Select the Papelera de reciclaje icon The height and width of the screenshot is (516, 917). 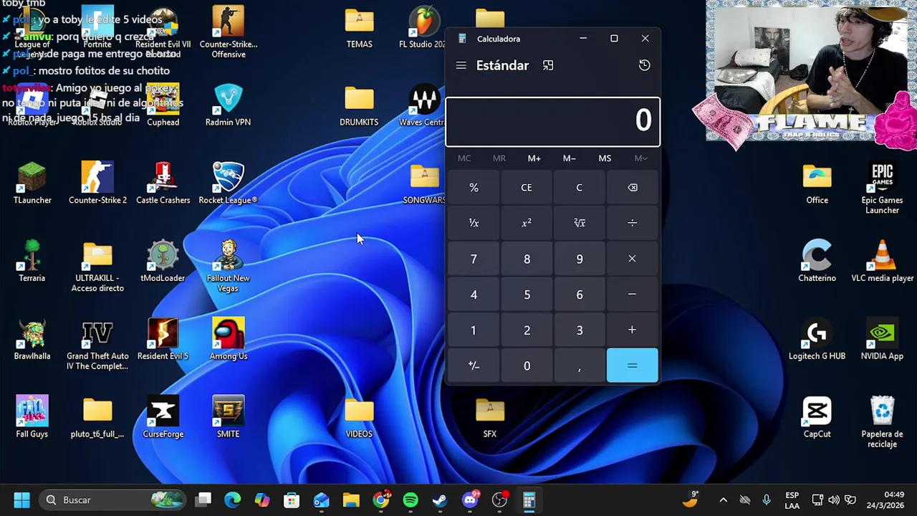pos(882,422)
